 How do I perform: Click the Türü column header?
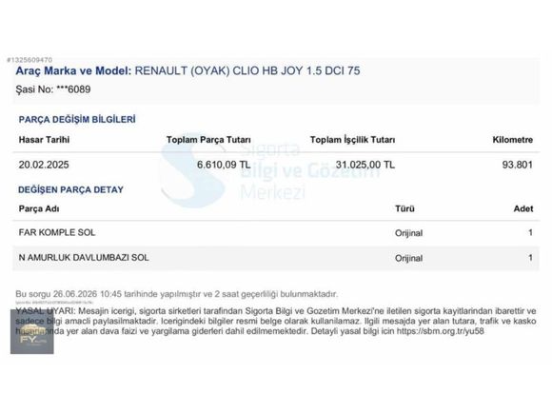404,208
